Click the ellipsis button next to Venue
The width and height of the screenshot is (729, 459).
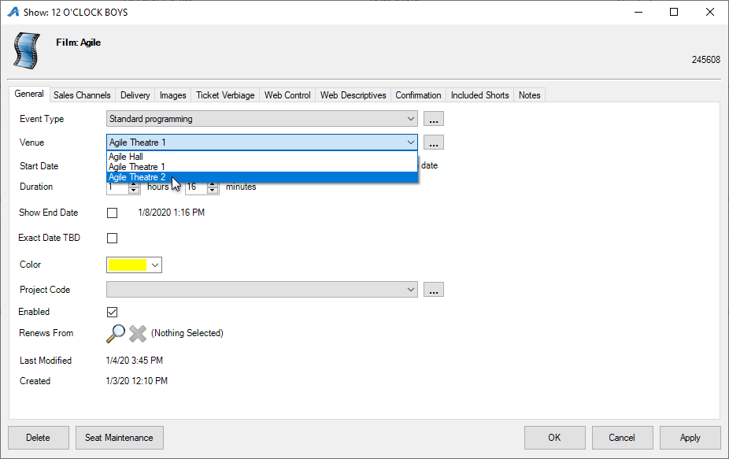(x=433, y=143)
